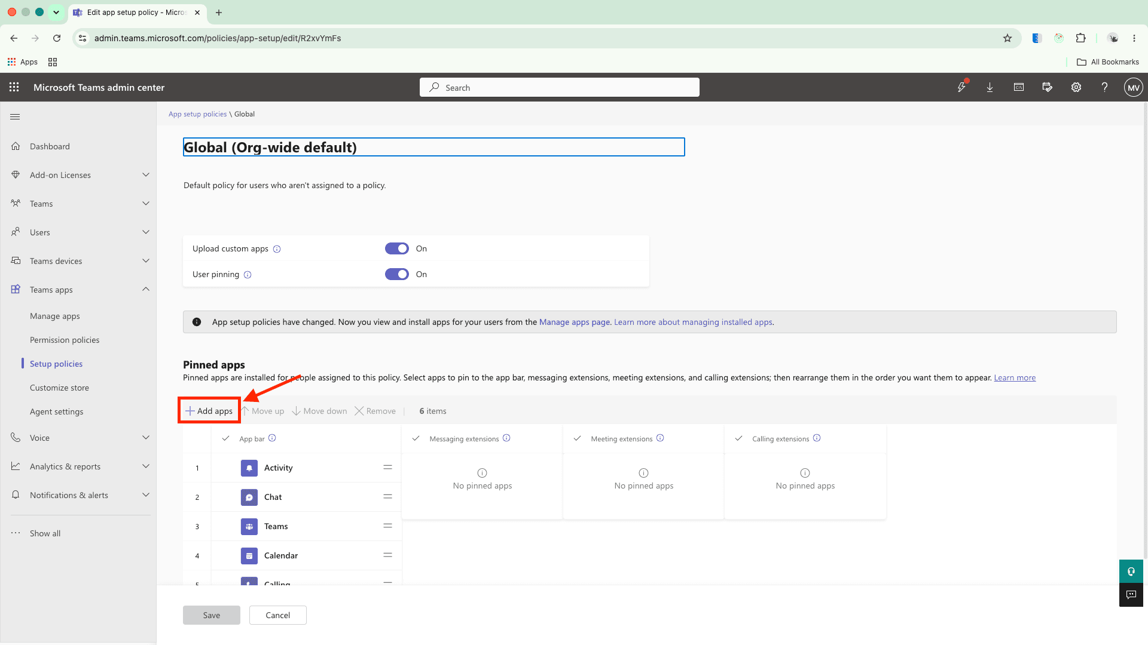The height and width of the screenshot is (645, 1148).
Task: Open the Settings gear icon
Action: [1076, 87]
